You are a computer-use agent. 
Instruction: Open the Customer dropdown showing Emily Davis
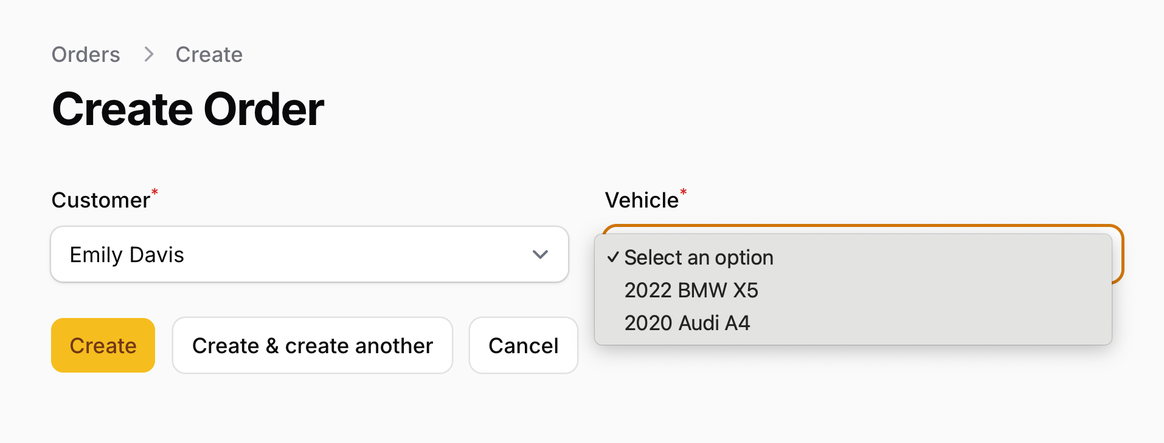309,255
